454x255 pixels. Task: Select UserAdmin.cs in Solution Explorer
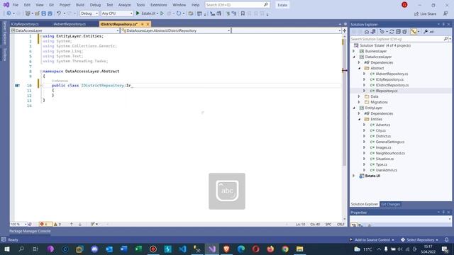(x=386, y=170)
